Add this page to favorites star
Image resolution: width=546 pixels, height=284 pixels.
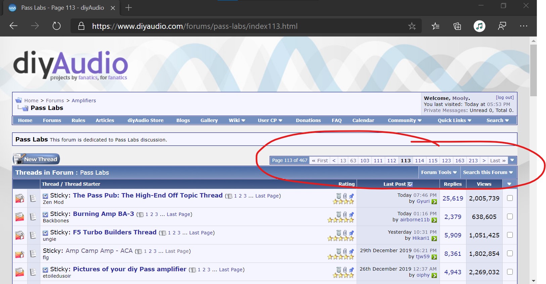[x=412, y=26]
